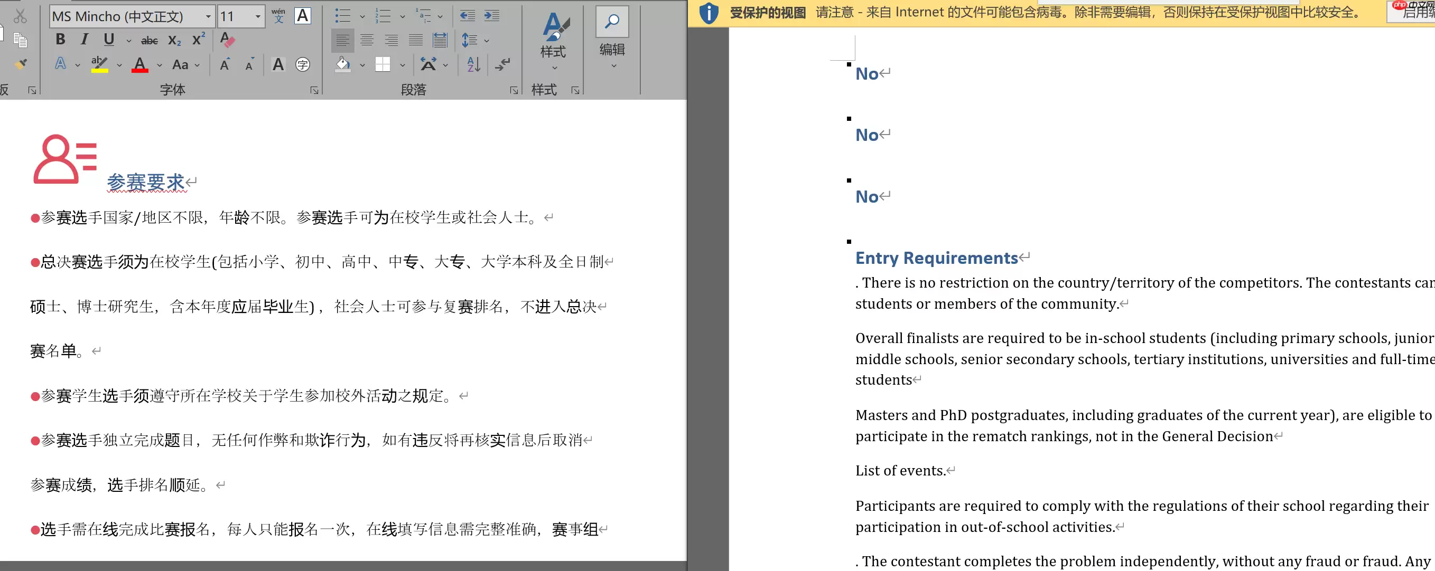Image resolution: width=1435 pixels, height=571 pixels.
Task: Click the phonetic guide wén icon
Action: [278, 16]
